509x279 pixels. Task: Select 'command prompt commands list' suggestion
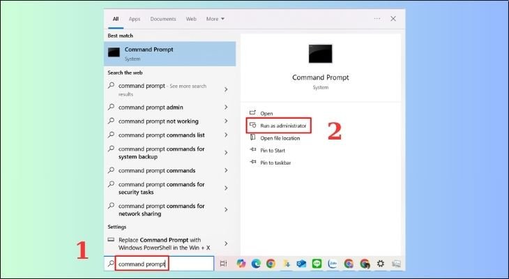point(161,135)
